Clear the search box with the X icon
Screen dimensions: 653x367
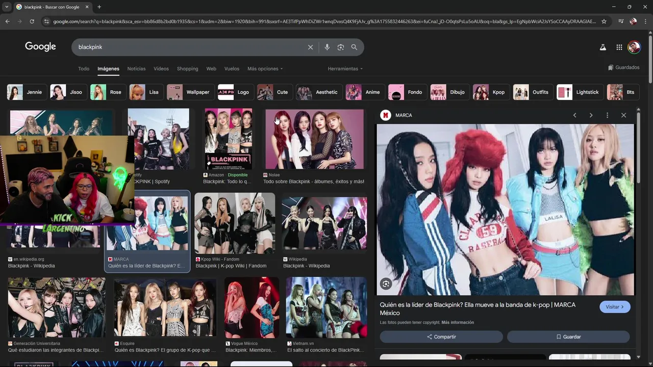pos(310,47)
